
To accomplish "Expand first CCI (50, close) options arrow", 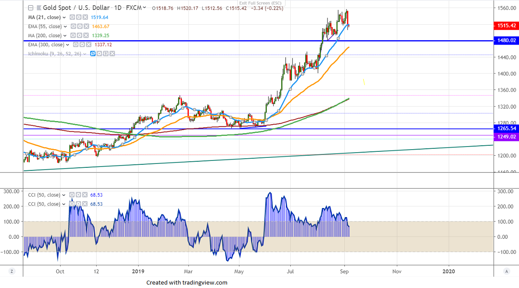I will click(64, 195).
